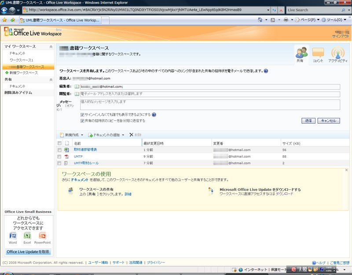This screenshot has height=275, width=352.
Task: Click the キャンセル button
Action: tap(329, 121)
